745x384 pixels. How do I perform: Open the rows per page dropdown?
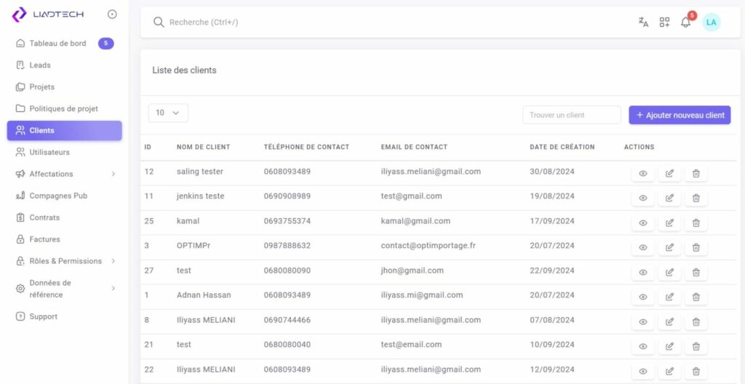pyautogui.click(x=168, y=113)
